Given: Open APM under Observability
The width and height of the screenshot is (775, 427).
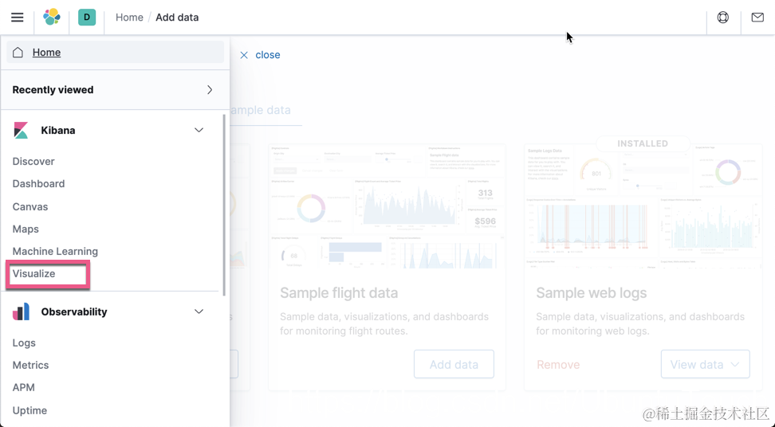Looking at the screenshot, I should (x=24, y=387).
